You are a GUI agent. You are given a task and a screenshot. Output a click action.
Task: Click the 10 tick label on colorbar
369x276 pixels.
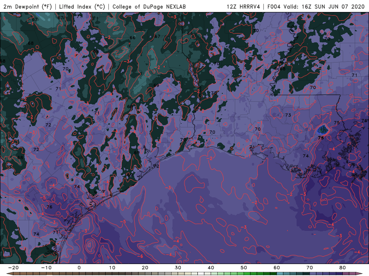click(x=112, y=268)
